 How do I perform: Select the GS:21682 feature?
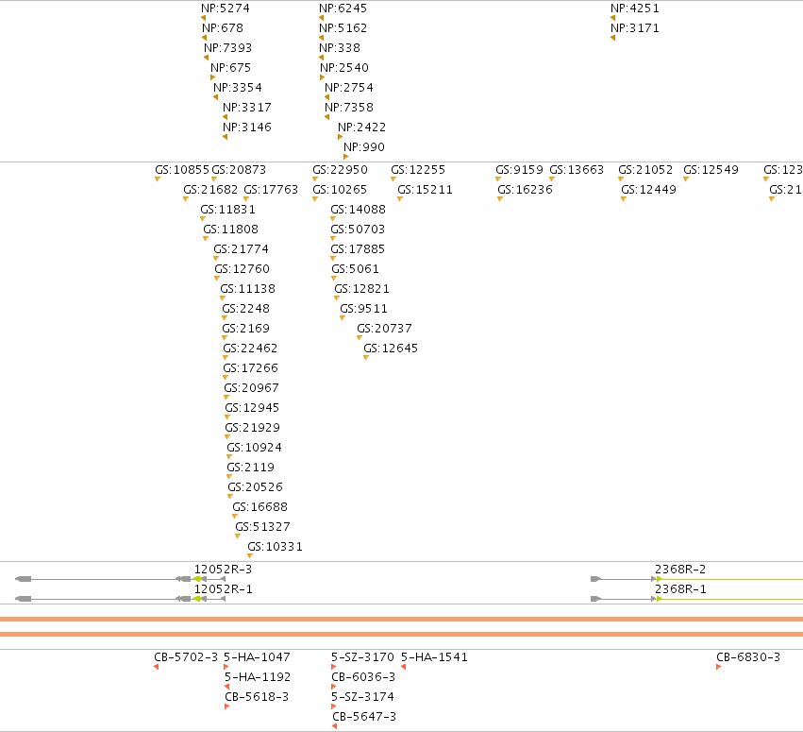(210, 190)
